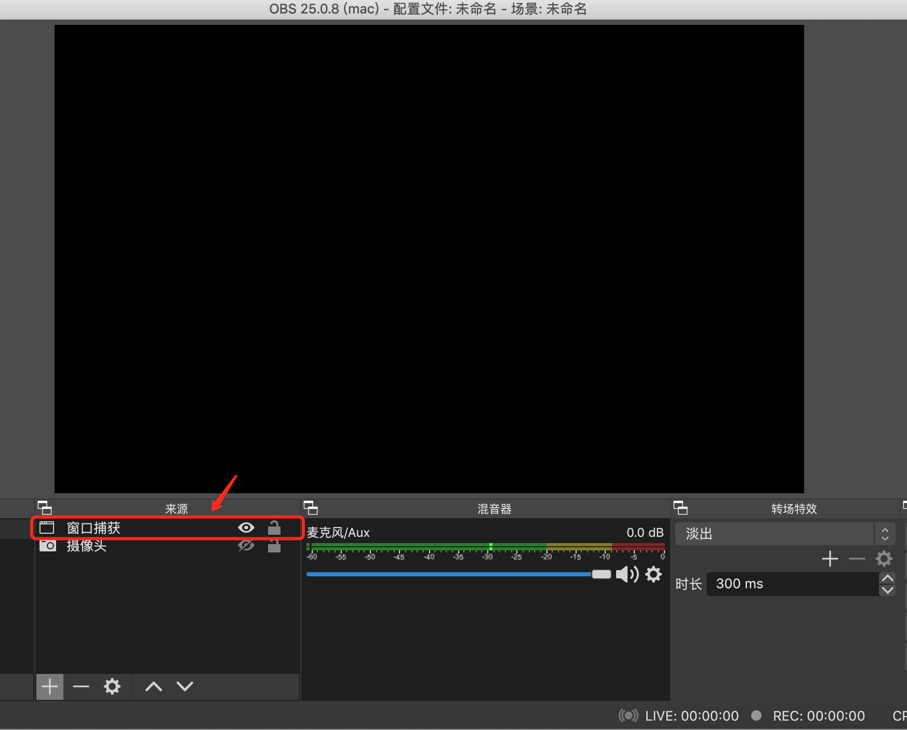Click LIVE: 00:00:00 timer text

click(x=692, y=716)
